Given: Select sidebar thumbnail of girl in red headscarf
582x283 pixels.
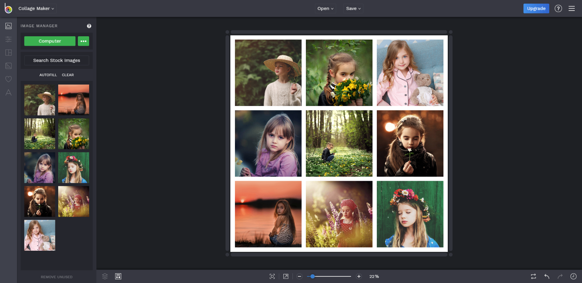Looking at the screenshot, I should [73, 201].
